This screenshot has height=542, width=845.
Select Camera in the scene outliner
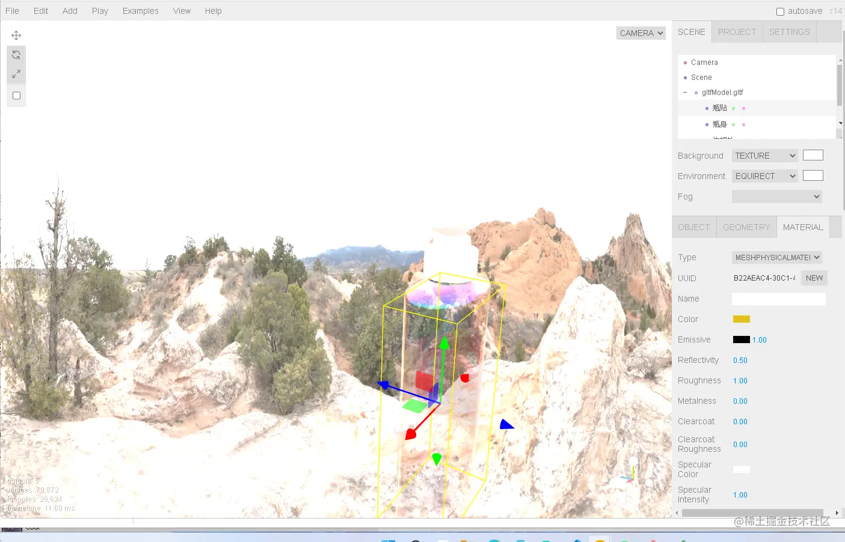point(757,62)
